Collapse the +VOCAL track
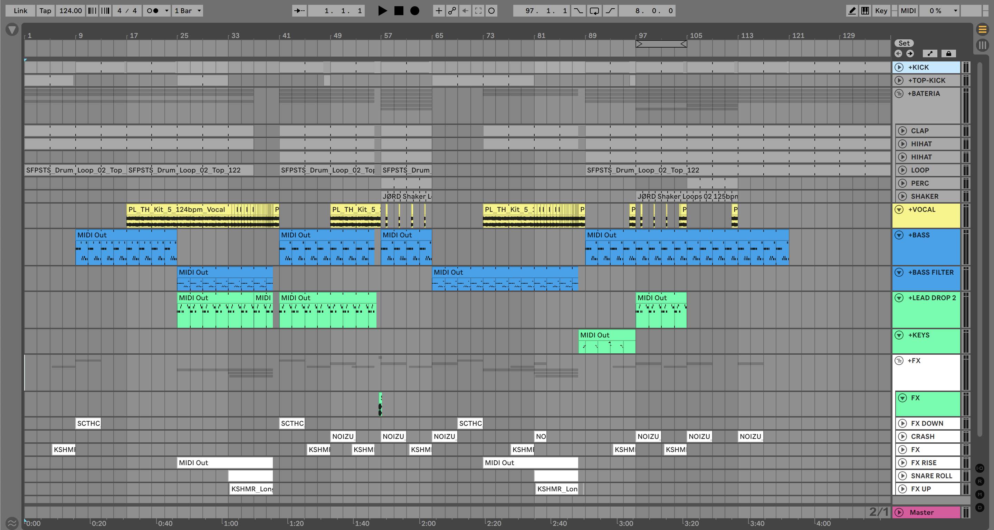This screenshot has height=530, width=994. tap(899, 210)
